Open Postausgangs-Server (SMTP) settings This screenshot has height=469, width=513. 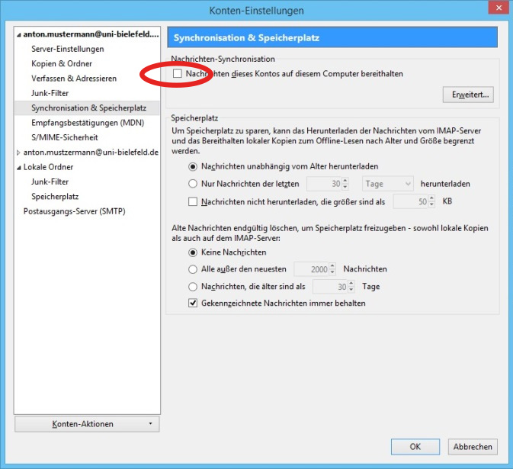[x=74, y=211]
